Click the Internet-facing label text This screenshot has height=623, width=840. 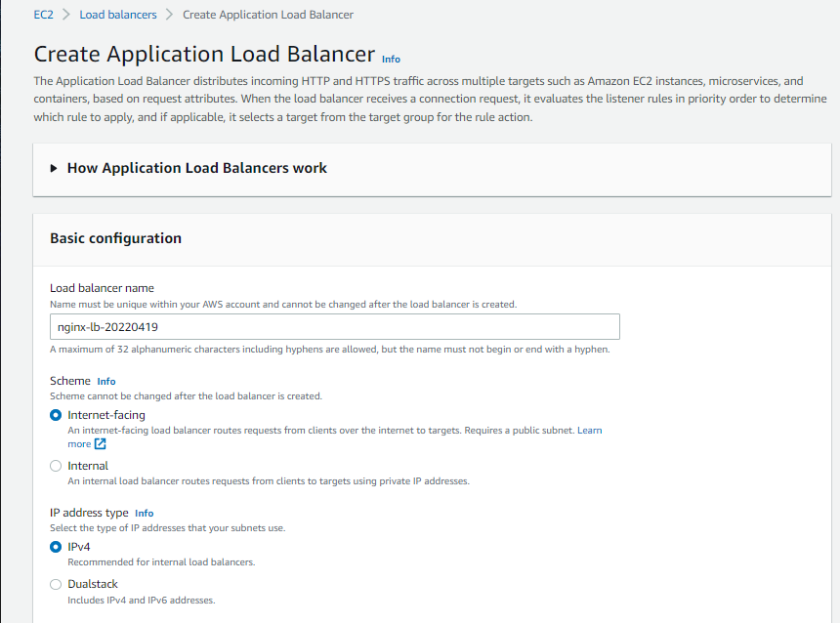coord(106,415)
